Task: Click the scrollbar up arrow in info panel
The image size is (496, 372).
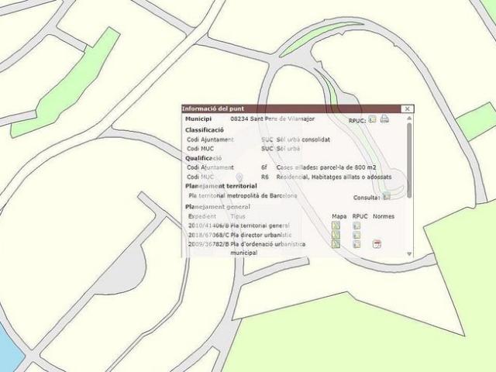Action: tap(409, 118)
